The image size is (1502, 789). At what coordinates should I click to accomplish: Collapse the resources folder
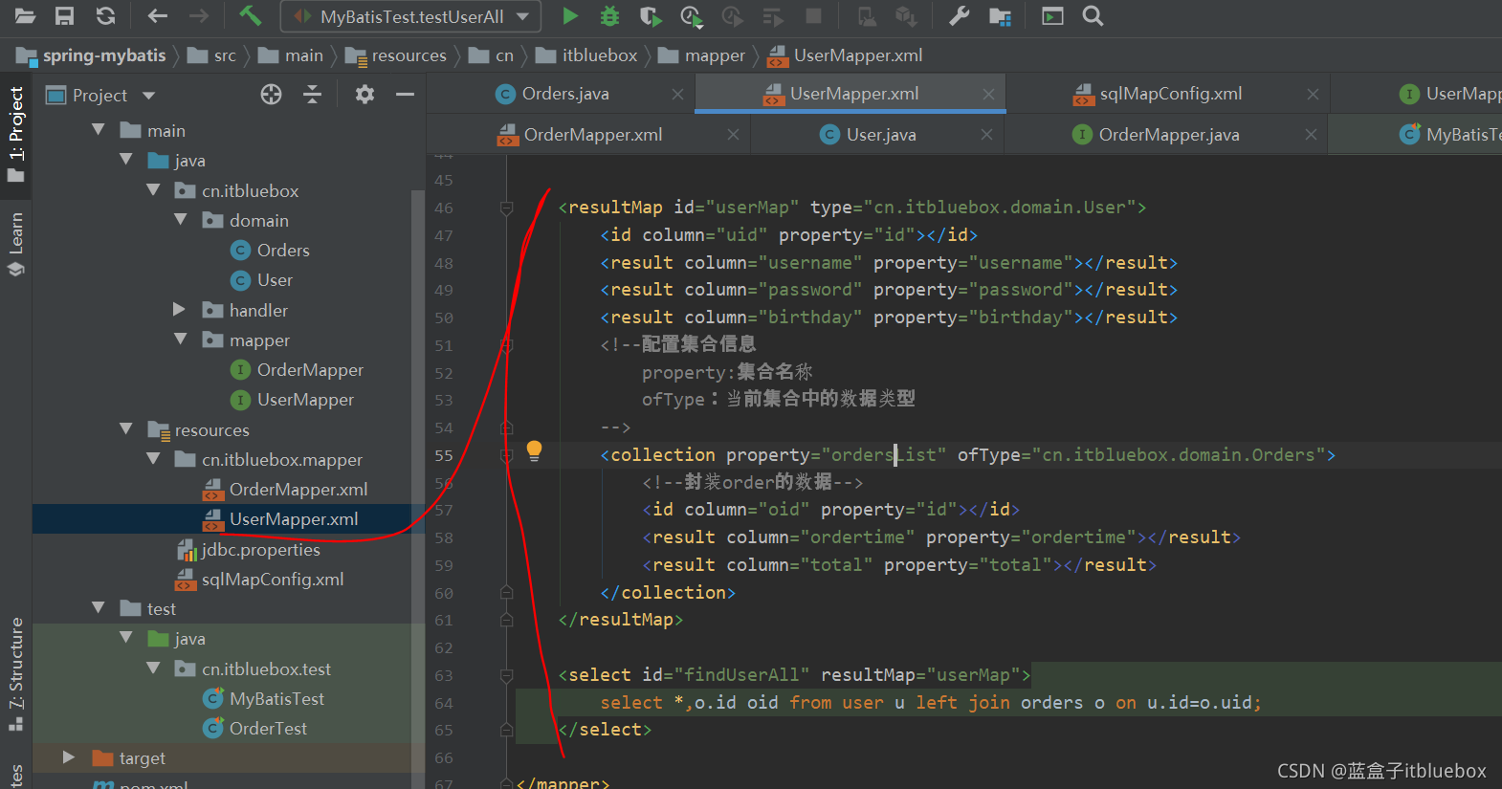click(125, 428)
